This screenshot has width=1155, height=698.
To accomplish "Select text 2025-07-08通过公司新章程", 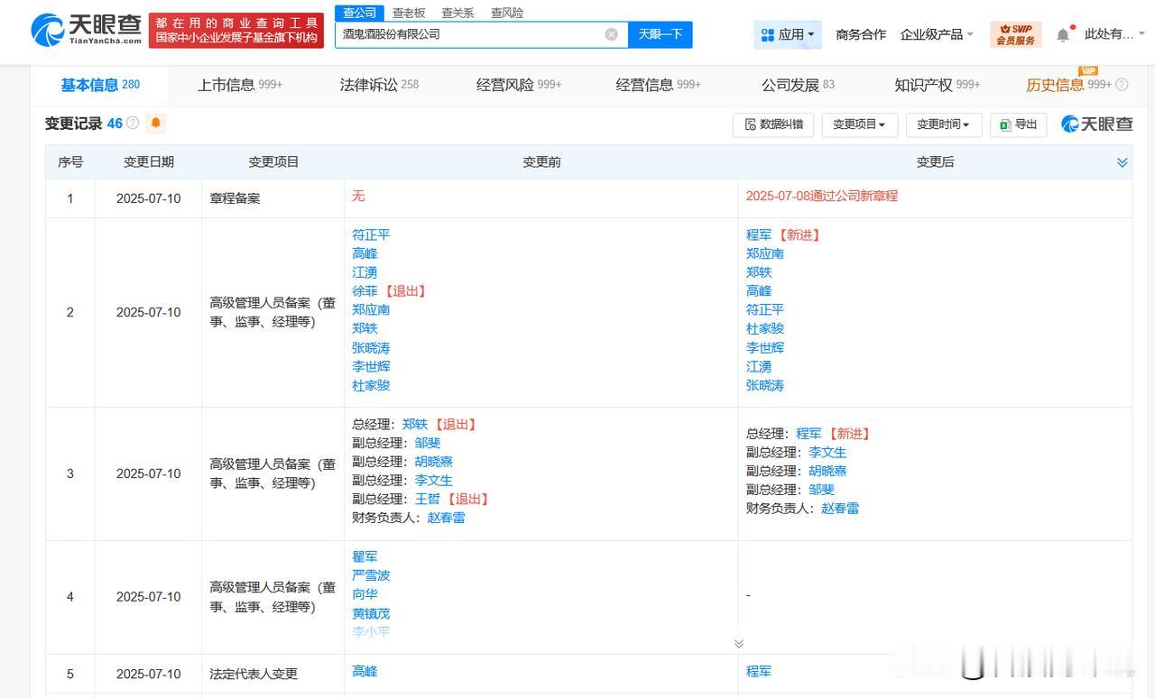I will pos(822,196).
